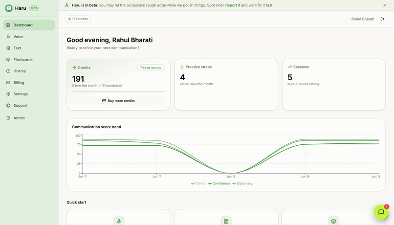Screen dimensions: 394x225
Task: Open the Dashboard sidebar item
Action: 29,25
